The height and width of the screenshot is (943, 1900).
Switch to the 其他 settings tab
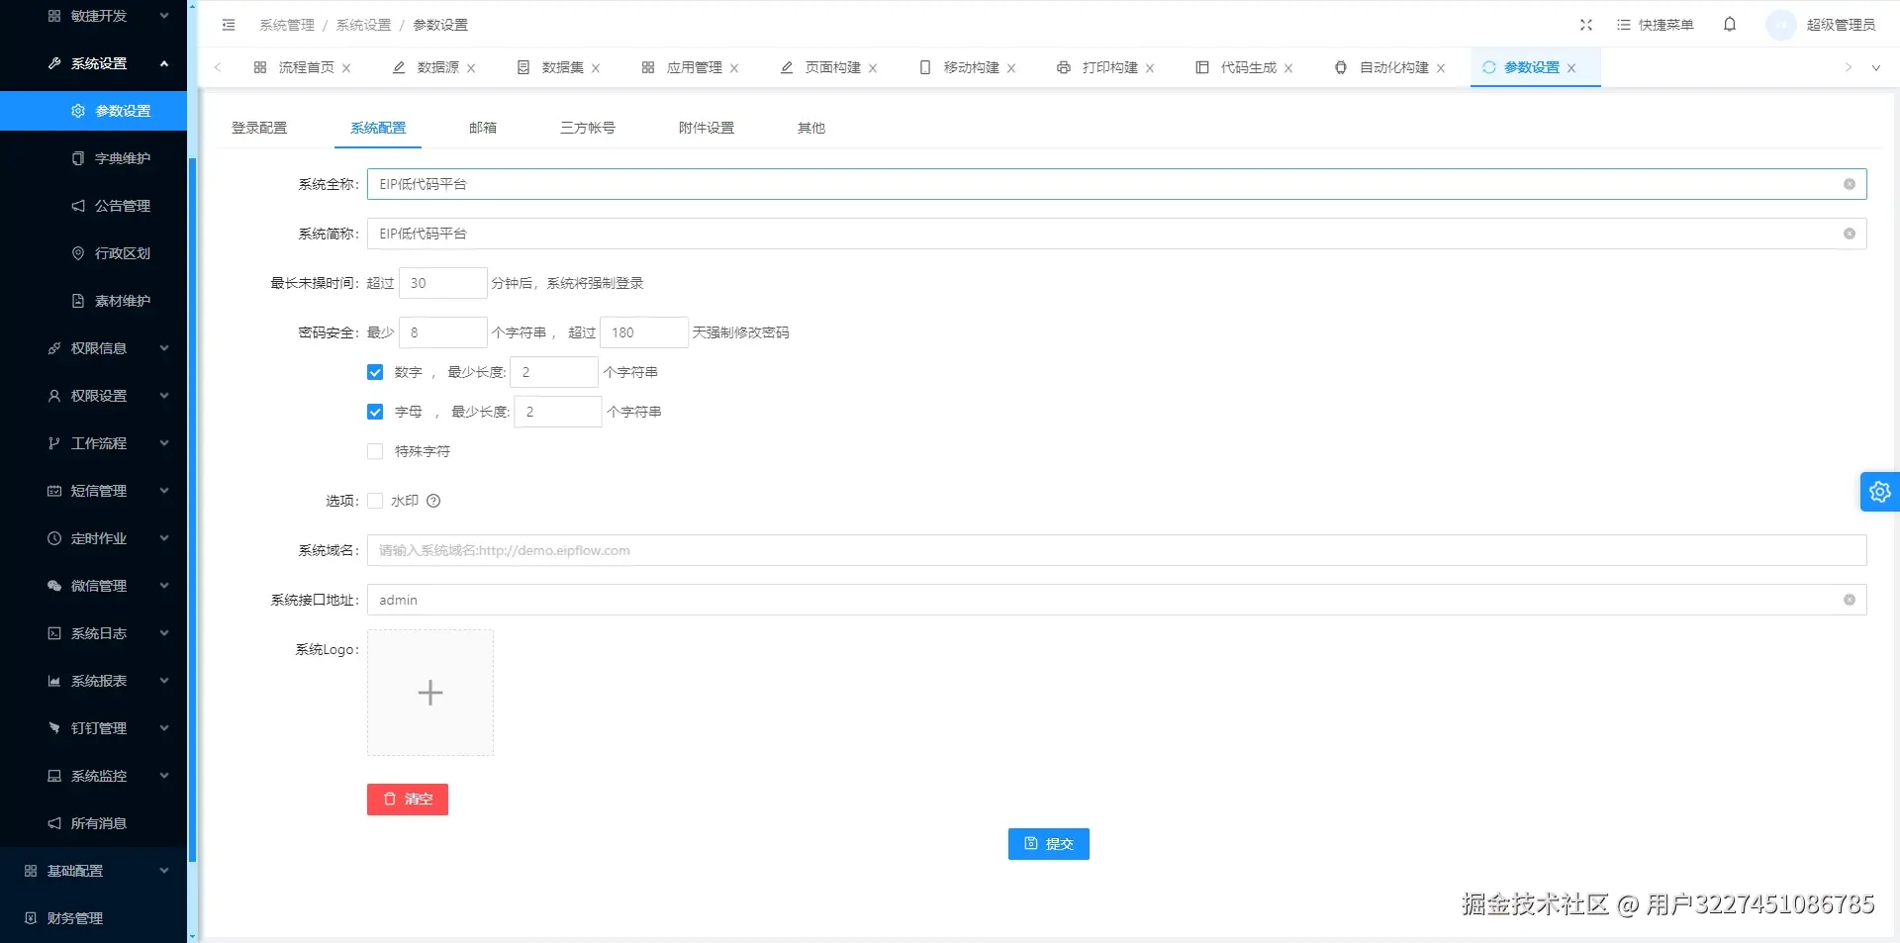point(811,128)
